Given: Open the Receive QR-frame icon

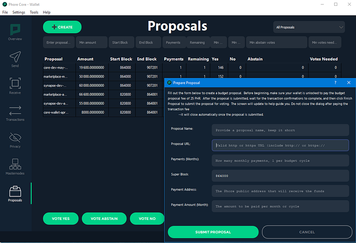Looking at the screenshot, I should [15, 83].
